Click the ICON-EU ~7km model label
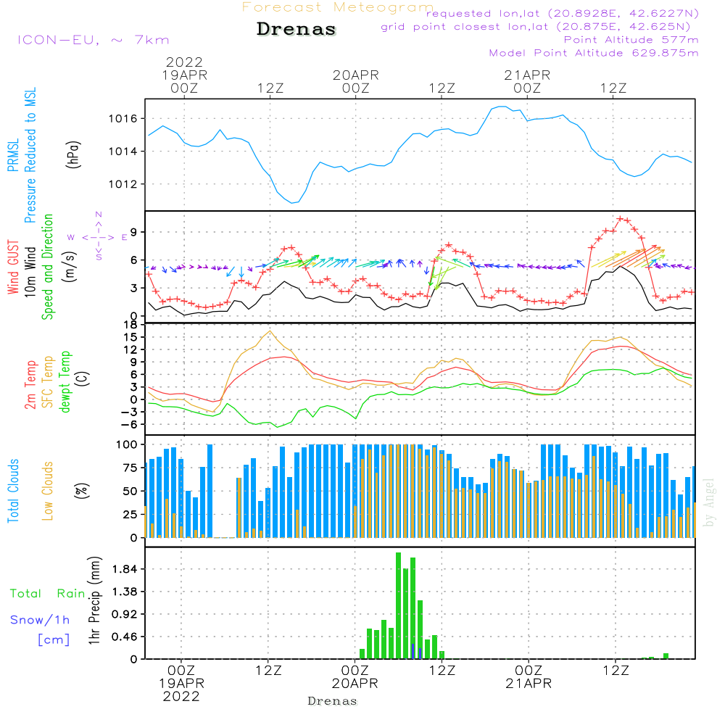 coord(93,40)
